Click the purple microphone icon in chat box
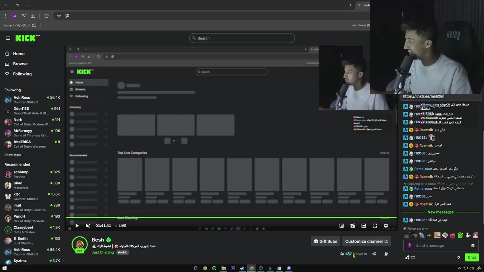Image resolution: width=484 pixels, height=272 pixels. click(410, 246)
